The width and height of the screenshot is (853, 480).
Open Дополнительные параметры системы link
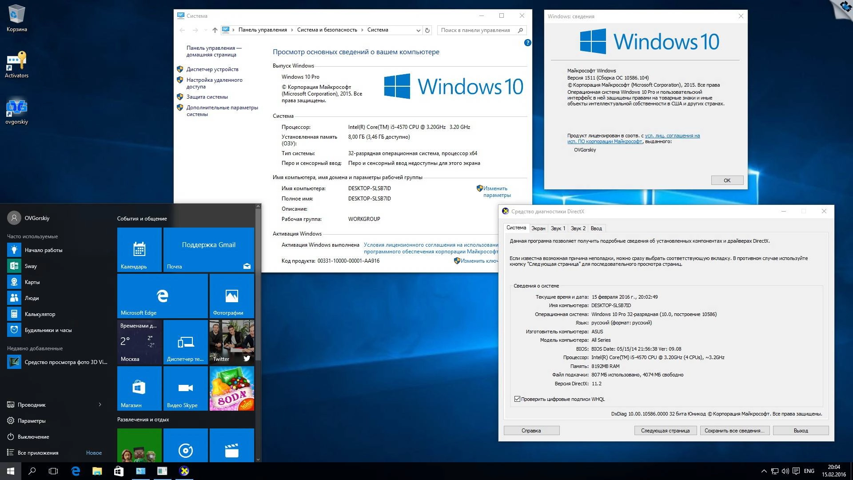pos(222,111)
